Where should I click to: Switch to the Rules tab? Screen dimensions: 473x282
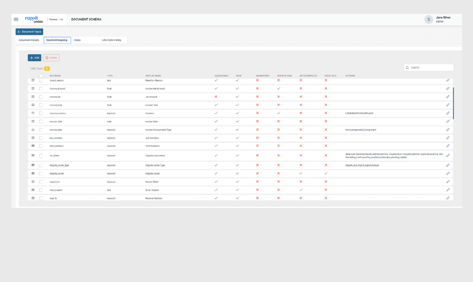click(77, 40)
